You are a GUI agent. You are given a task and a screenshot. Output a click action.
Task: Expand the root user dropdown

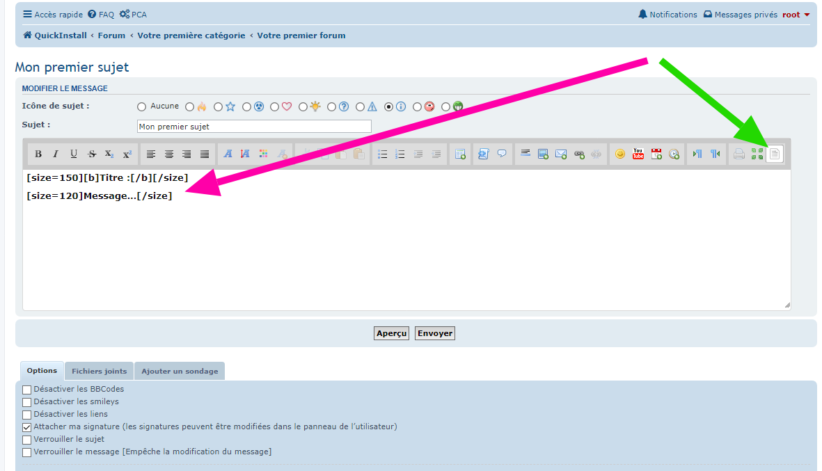(796, 15)
